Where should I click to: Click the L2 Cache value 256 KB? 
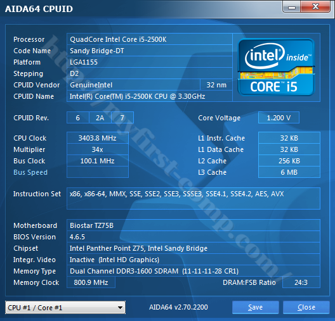tap(289, 161)
